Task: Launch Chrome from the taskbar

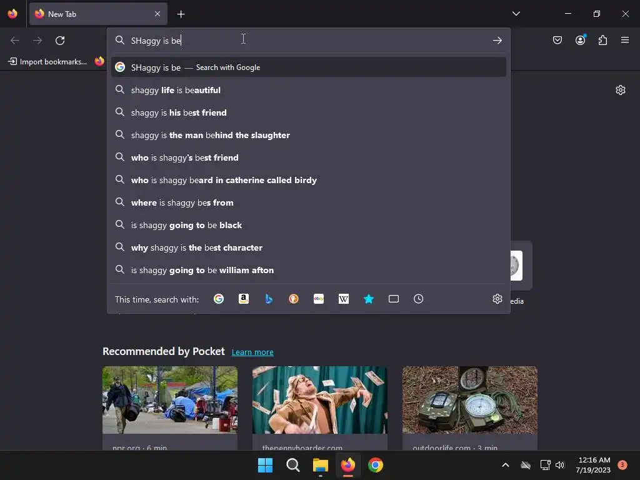Action: (x=376, y=465)
